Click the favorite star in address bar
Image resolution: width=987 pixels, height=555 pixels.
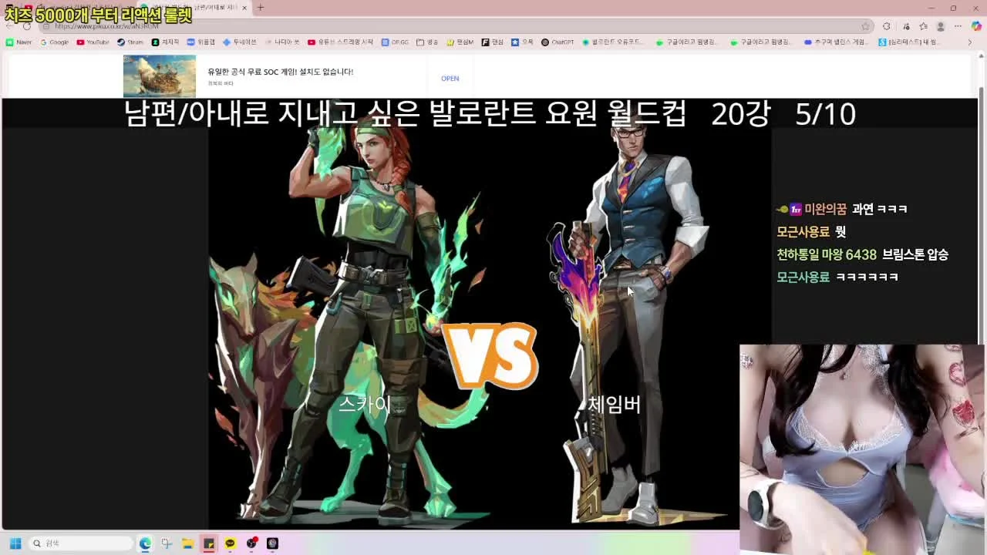click(865, 26)
